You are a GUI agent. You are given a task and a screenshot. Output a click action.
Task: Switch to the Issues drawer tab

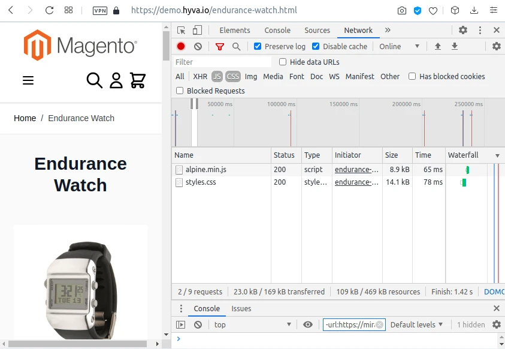(241, 309)
